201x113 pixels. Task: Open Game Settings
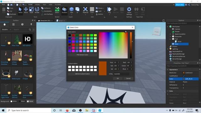pyautogui.click(x=129, y=11)
